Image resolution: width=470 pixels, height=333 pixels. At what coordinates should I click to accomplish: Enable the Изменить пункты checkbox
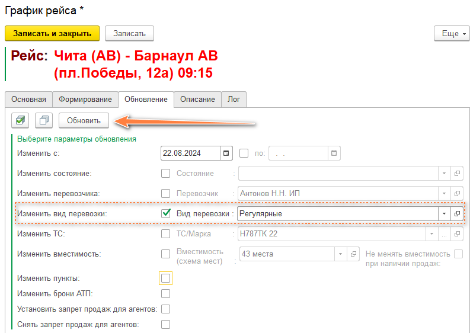[x=166, y=278]
